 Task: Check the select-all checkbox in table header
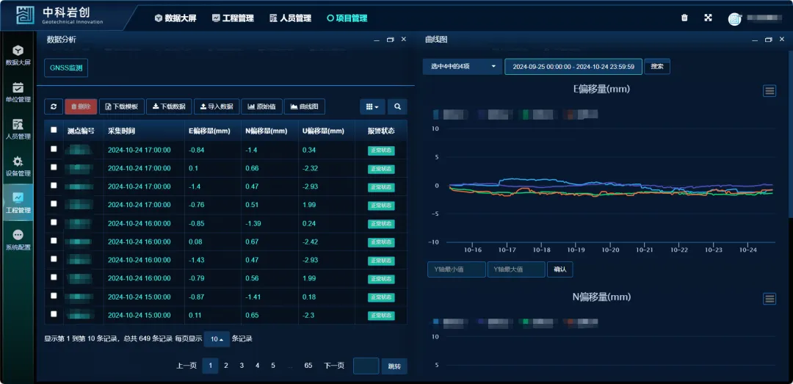pyautogui.click(x=54, y=130)
